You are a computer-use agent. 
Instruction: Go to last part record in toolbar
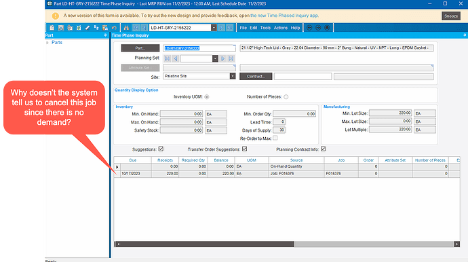[229, 28]
